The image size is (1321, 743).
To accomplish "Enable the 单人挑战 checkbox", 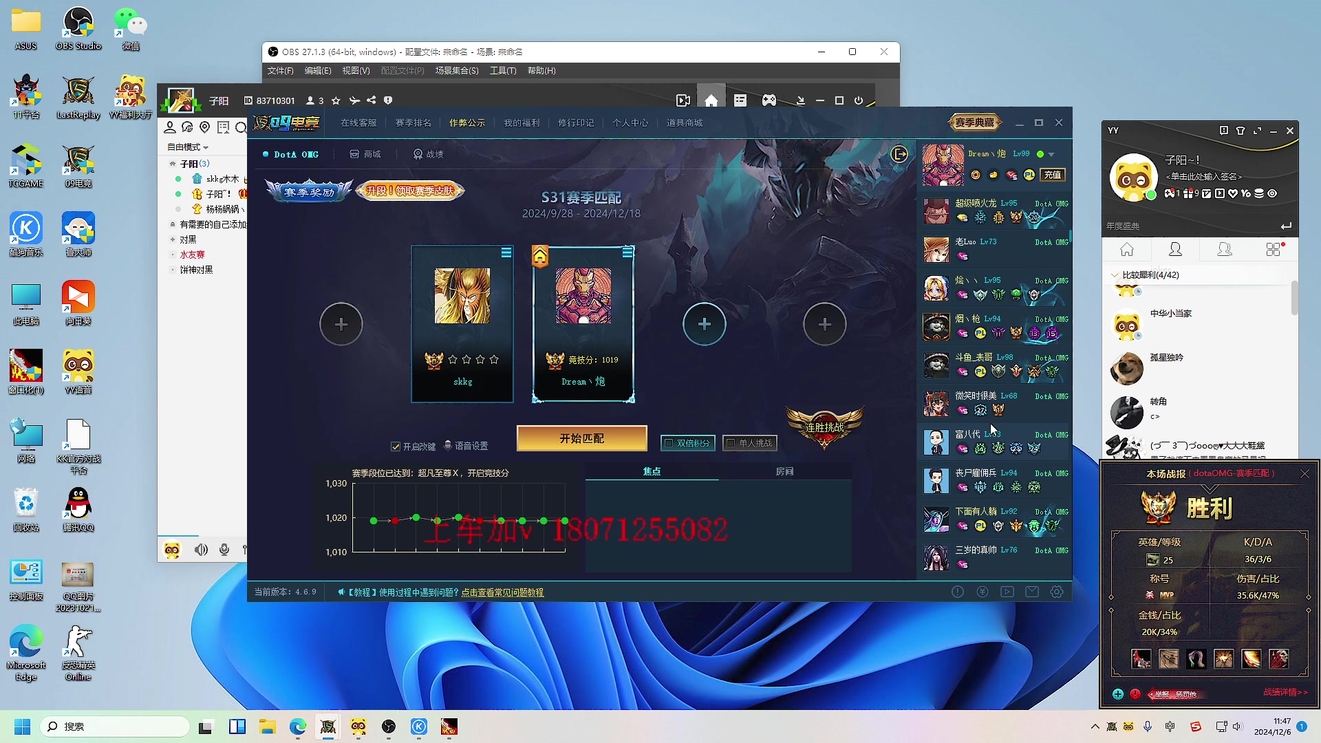I will tap(731, 443).
